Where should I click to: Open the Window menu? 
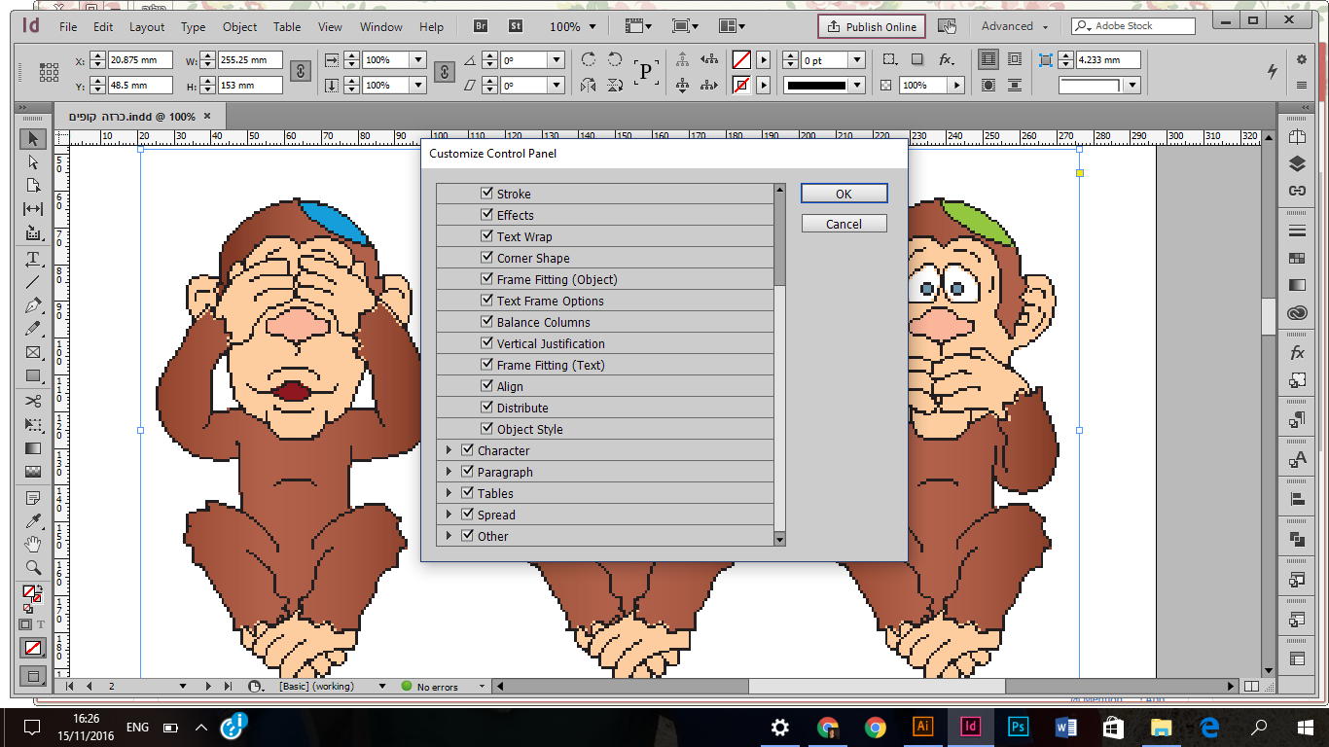(381, 26)
